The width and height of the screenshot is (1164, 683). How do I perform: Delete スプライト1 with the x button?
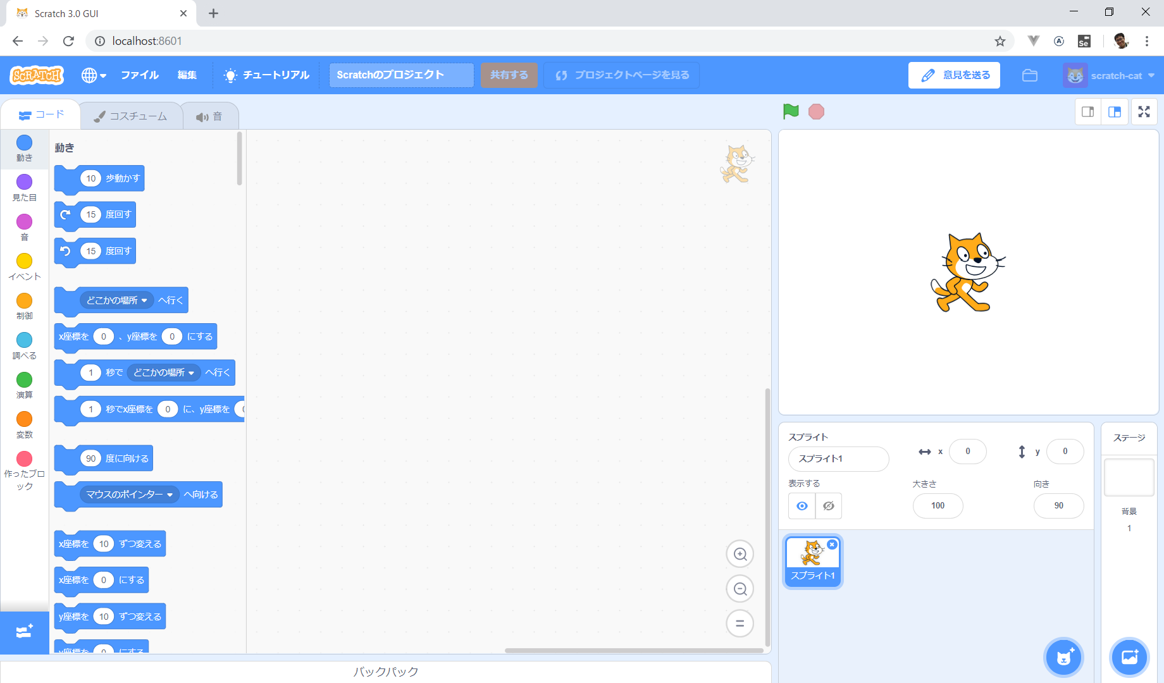pos(833,545)
